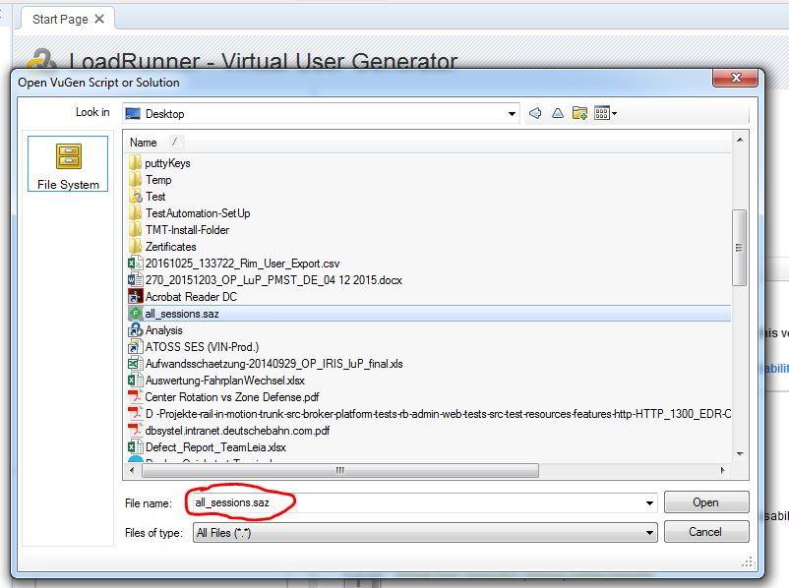Click the back navigation arrow icon

point(535,112)
